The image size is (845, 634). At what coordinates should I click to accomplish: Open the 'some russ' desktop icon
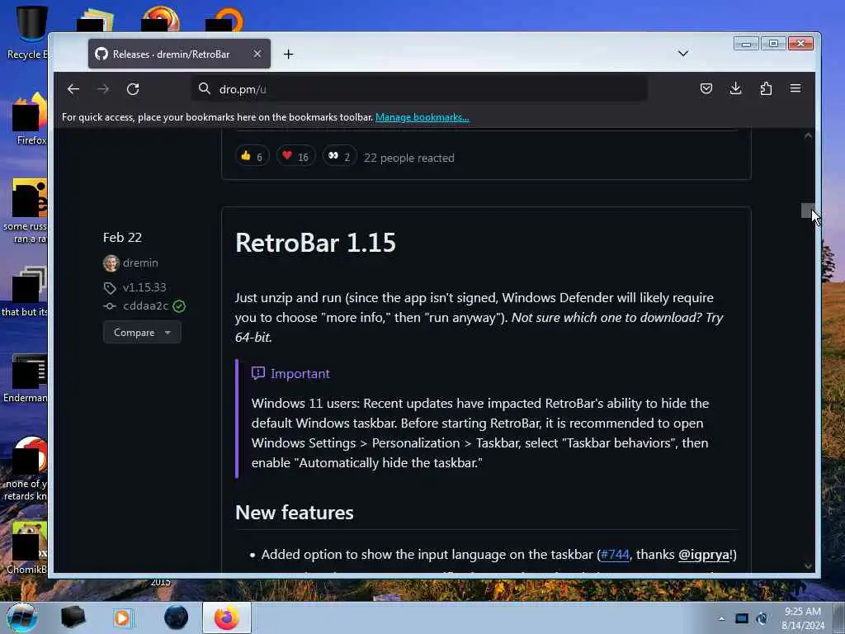coord(26,211)
